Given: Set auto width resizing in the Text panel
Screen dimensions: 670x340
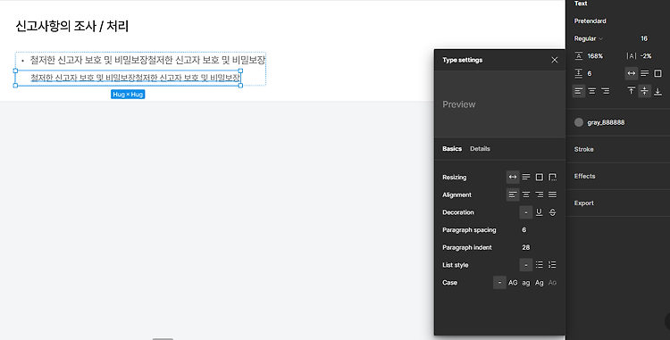Looking at the screenshot, I should [x=631, y=73].
